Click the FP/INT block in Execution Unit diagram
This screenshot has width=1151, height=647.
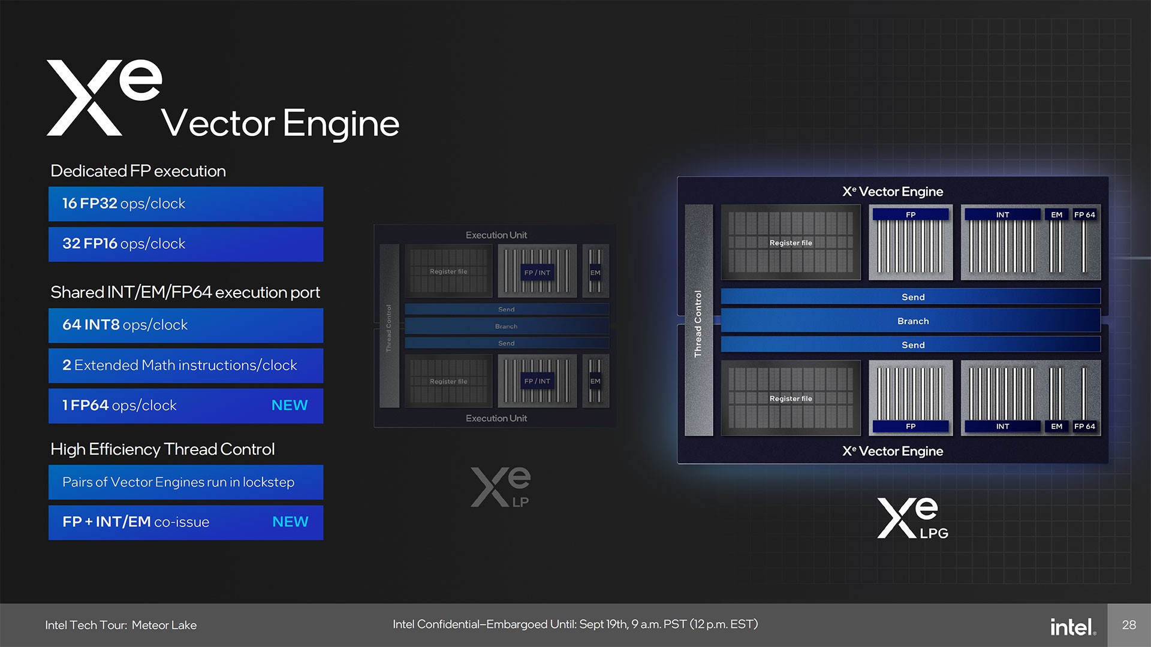click(536, 271)
